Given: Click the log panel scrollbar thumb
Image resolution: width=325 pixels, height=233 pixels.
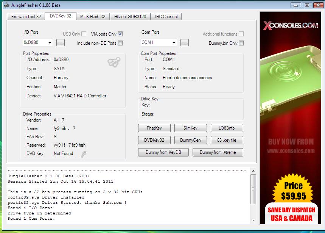Looking at the screenshot, I should 253,189.
